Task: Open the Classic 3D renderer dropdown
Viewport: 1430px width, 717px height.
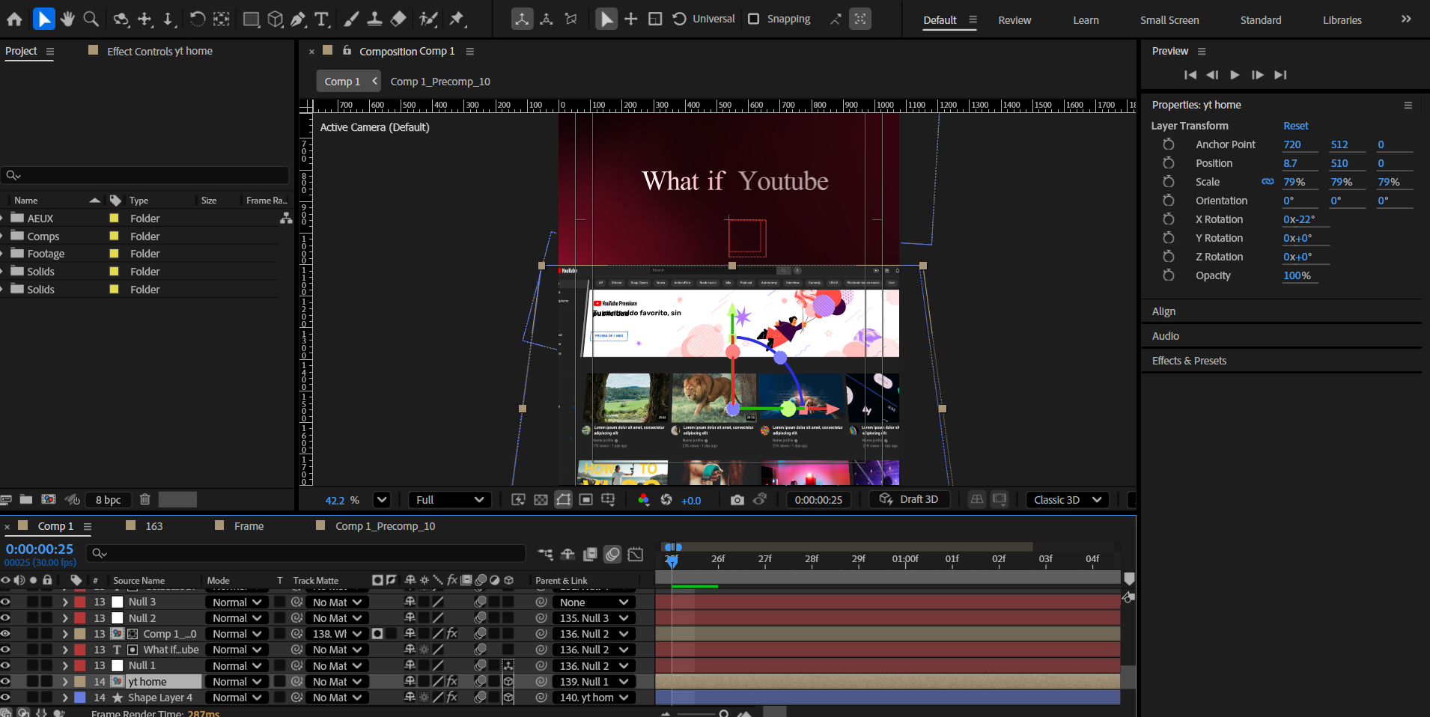Action: point(1066,500)
